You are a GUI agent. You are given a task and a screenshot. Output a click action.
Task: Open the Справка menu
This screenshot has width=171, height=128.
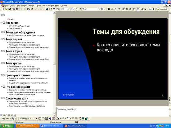point(64,6)
